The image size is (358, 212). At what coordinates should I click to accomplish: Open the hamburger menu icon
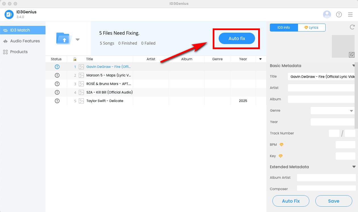350,14
